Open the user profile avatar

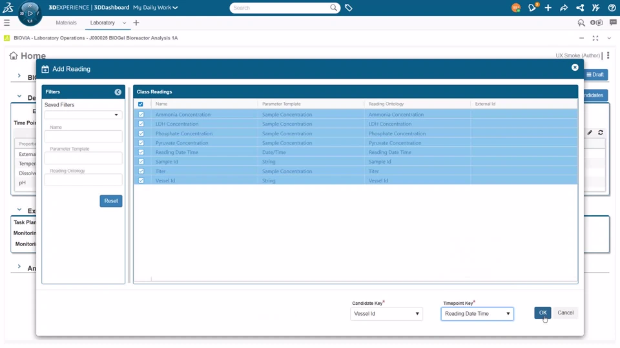515,8
